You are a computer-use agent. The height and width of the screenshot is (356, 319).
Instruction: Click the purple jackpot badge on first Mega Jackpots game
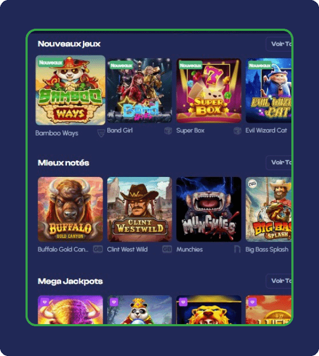45,302
